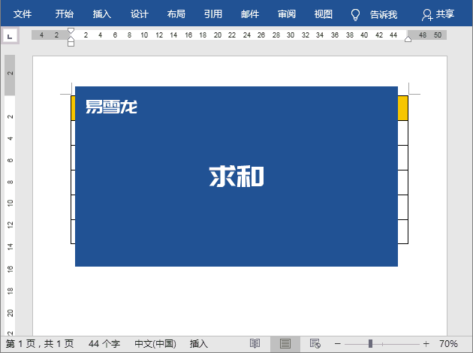This screenshot has width=473, height=353.
Task: Click the lightbulb Tell Me icon
Action: point(355,14)
